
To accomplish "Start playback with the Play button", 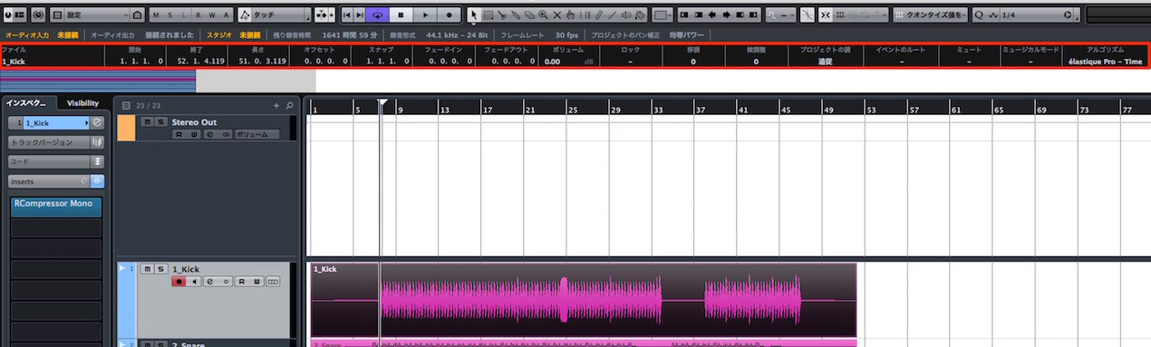I will pos(425,15).
